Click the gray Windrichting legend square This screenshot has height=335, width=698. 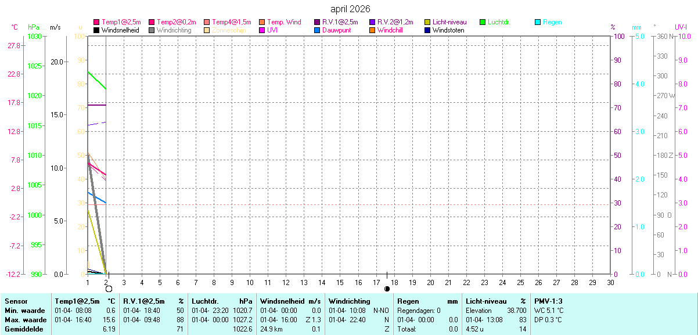[152, 30]
